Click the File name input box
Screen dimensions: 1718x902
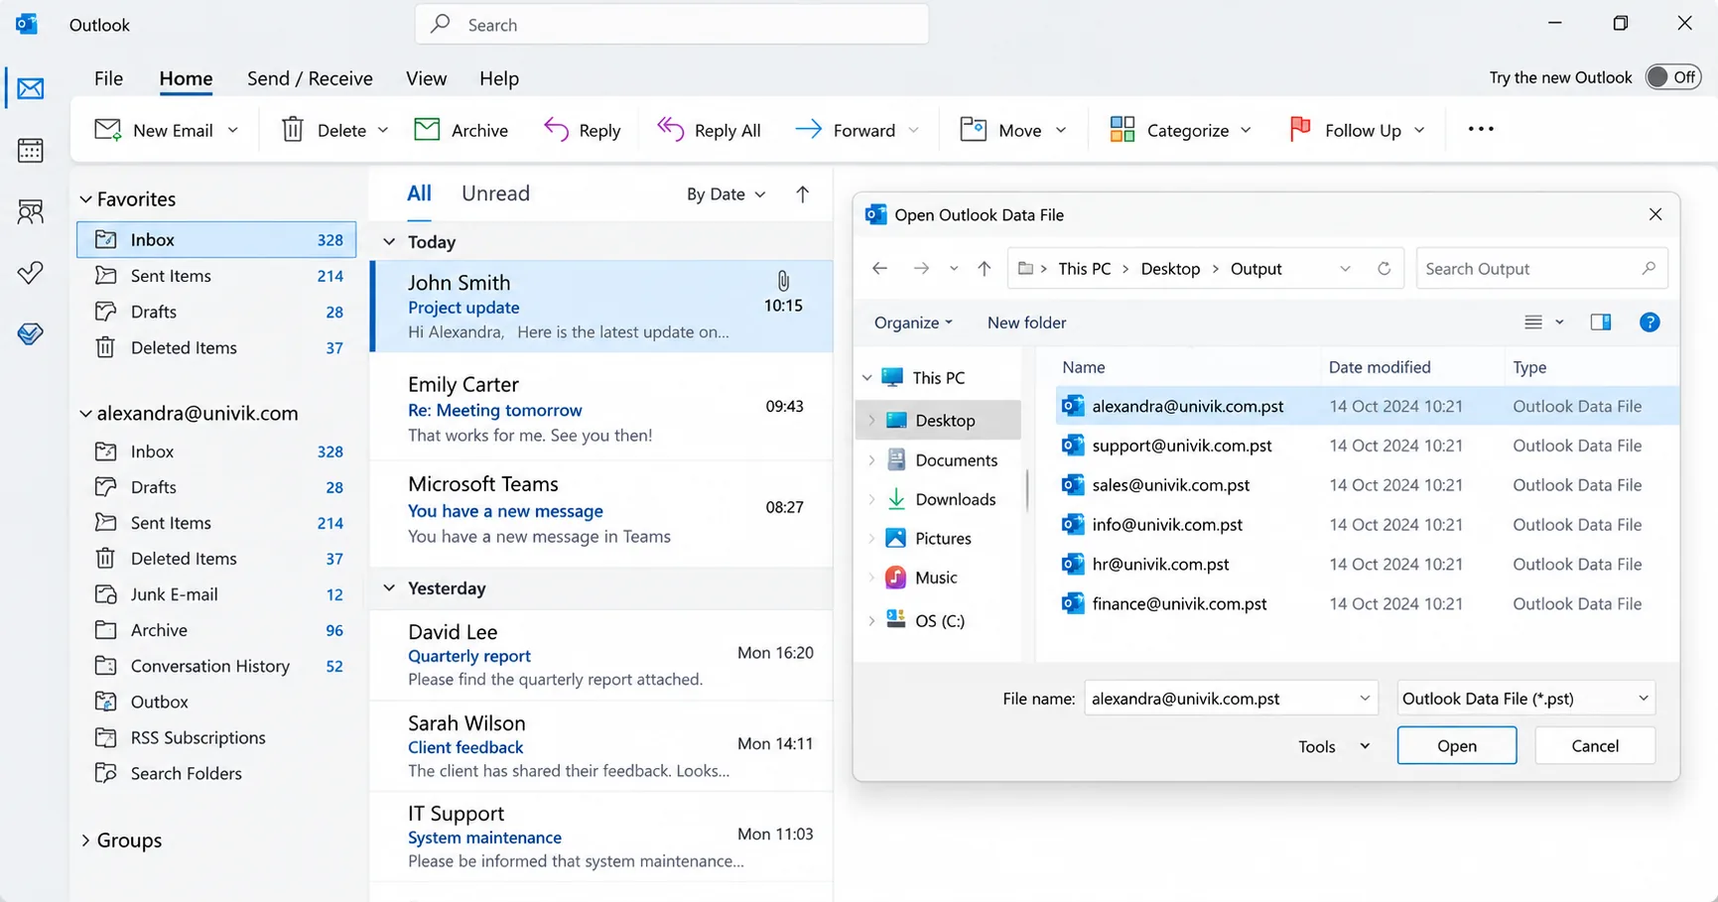[x=1230, y=699]
